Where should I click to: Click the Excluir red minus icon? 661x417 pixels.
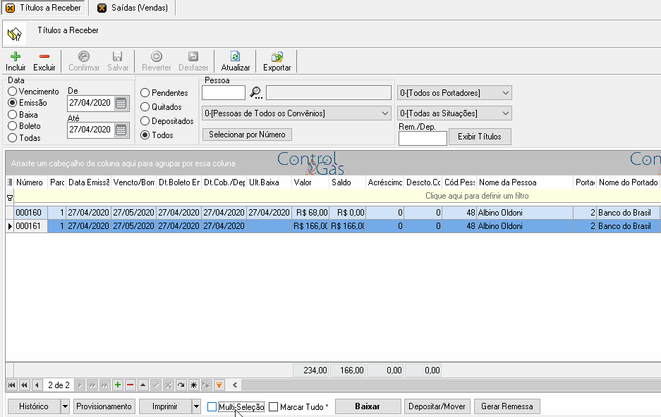point(44,56)
